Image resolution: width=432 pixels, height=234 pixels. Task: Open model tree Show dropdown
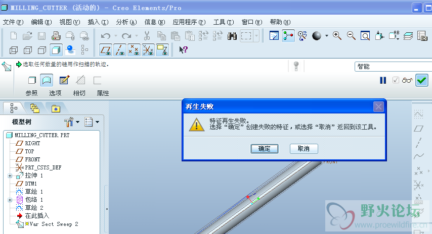(x=92, y=122)
